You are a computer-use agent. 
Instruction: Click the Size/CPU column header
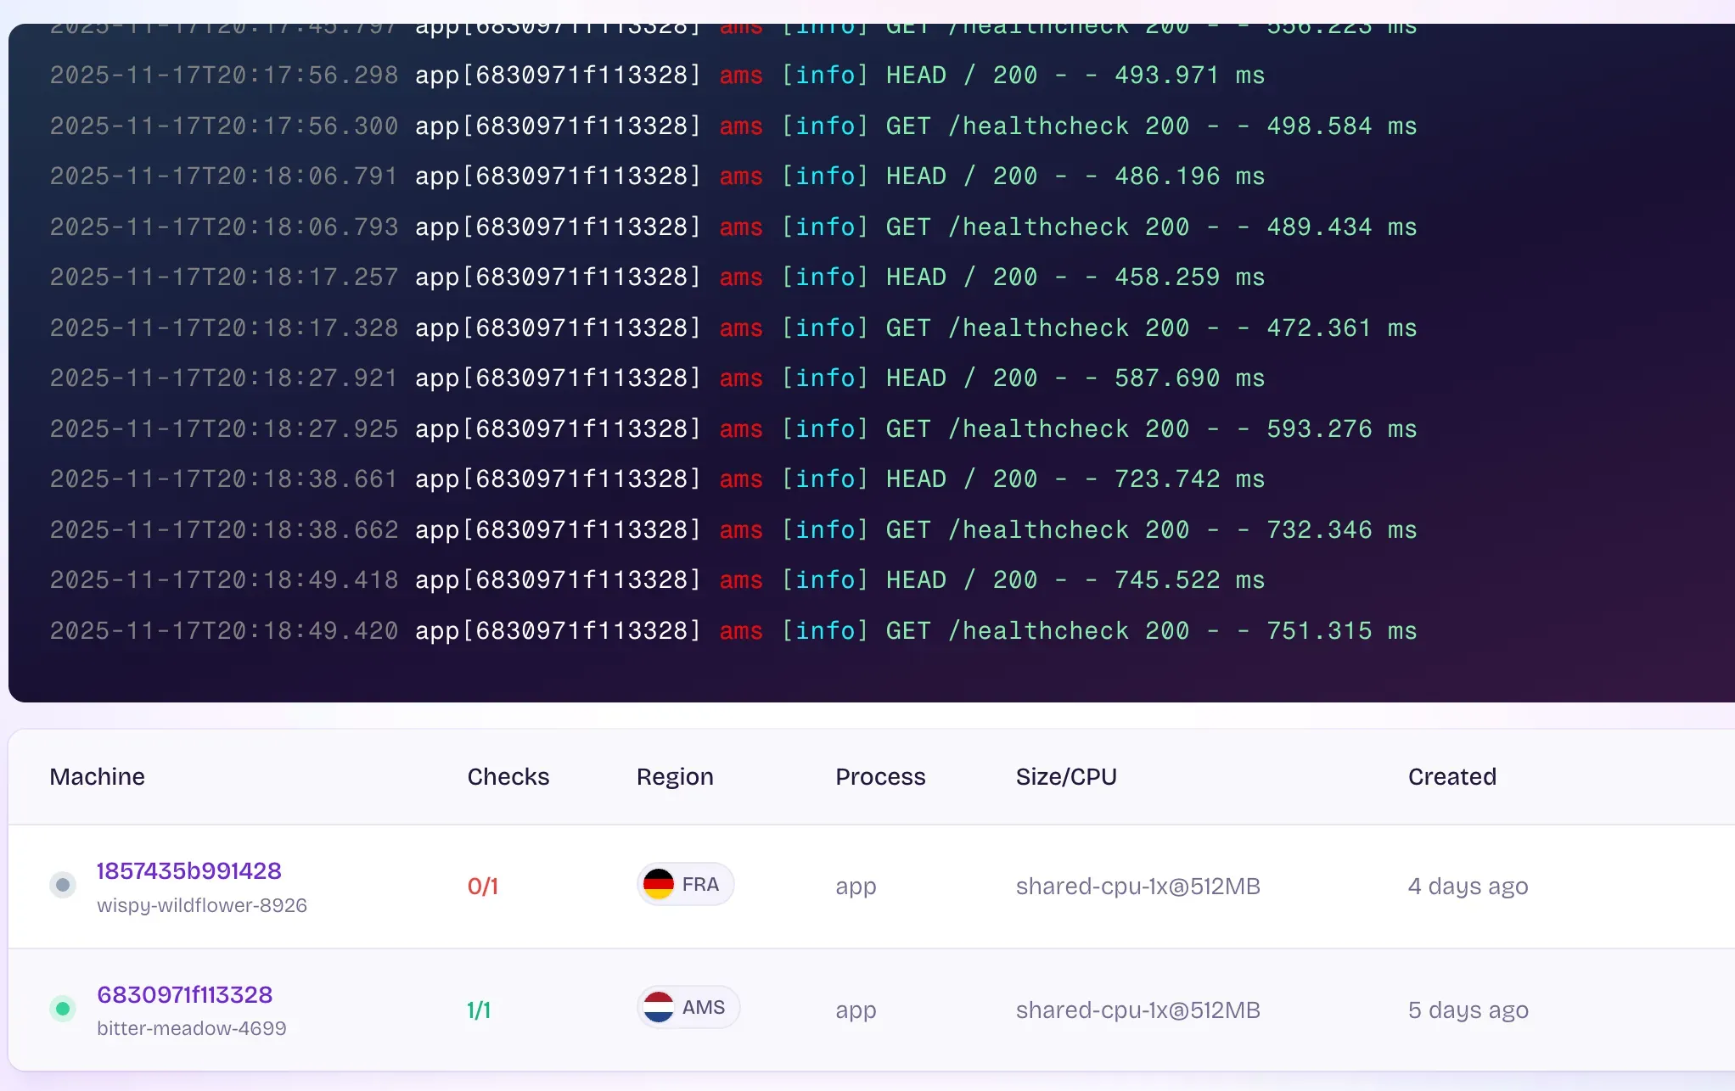[1066, 776]
